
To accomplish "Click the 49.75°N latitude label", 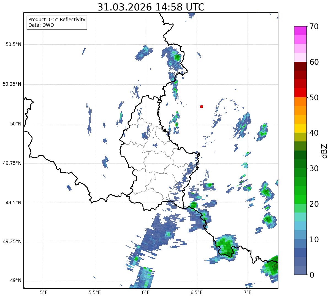I will [12, 163].
